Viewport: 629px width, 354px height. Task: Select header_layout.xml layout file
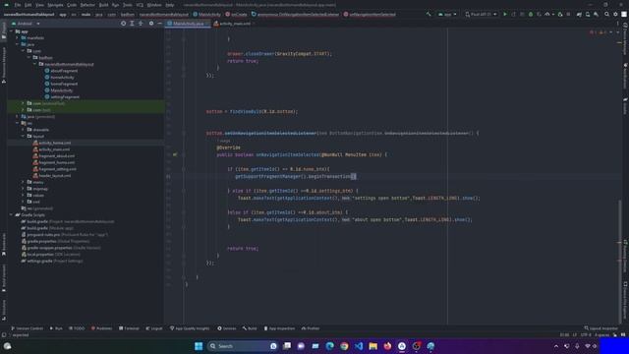[55, 175]
